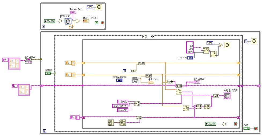Select the START local variable in the top loop
The image size is (268, 139).
(50, 21)
